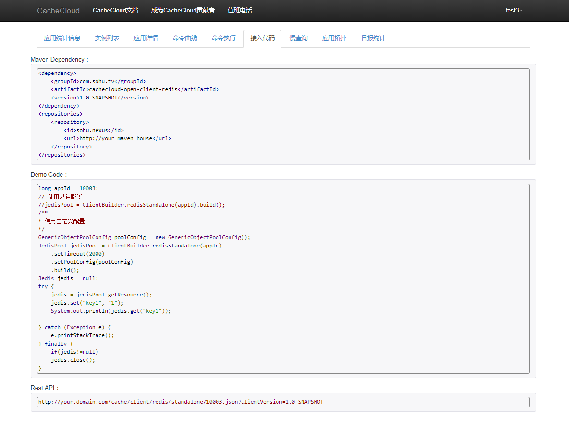Click the version 1.0-SNAPSHOT line
Viewport: 569px width, 432px height.
pyautogui.click(x=100, y=98)
